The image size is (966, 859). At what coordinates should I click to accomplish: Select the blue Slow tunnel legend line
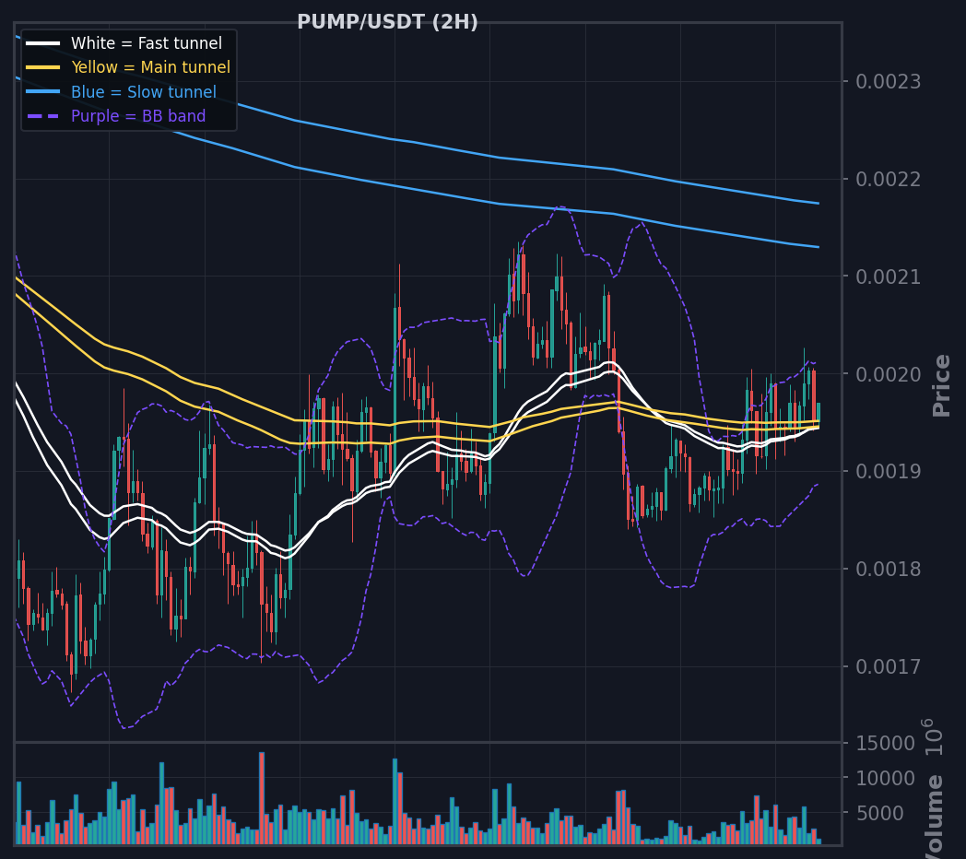(43, 92)
